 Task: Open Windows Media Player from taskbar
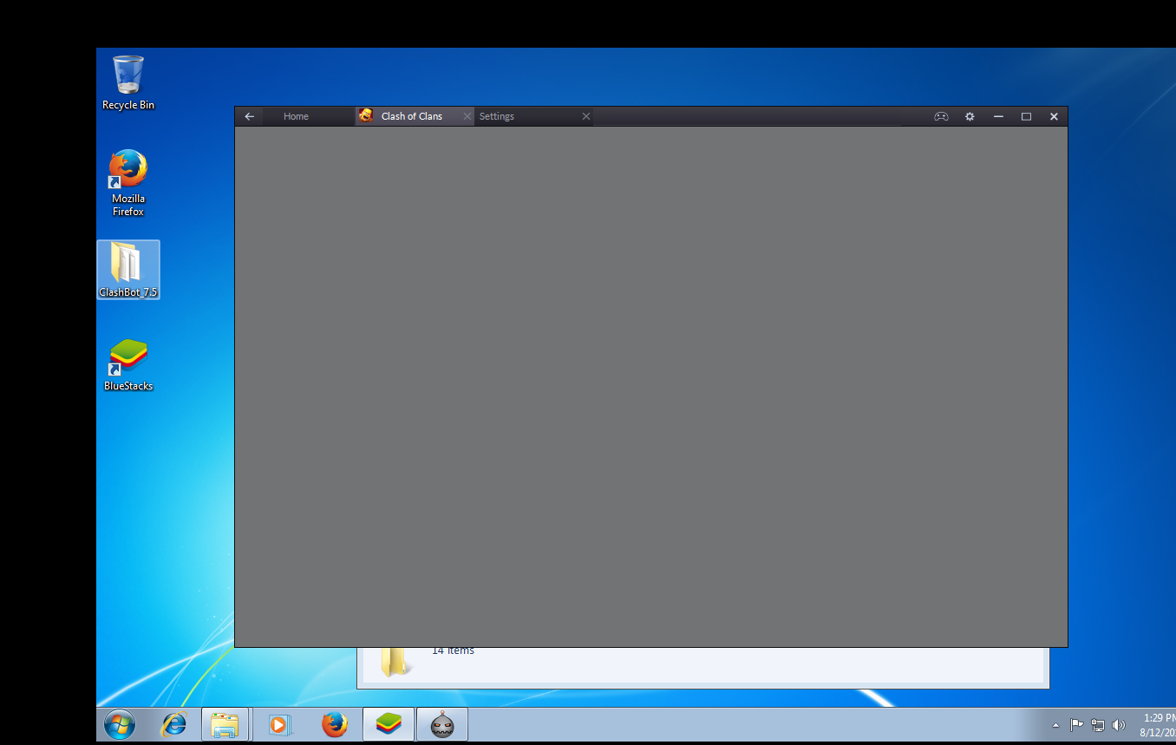(x=279, y=724)
